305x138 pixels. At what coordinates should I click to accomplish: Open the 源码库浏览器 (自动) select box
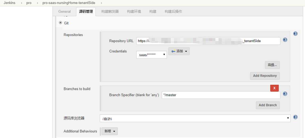(195, 118)
